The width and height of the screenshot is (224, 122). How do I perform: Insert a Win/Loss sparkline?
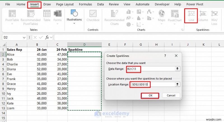point(214,18)
